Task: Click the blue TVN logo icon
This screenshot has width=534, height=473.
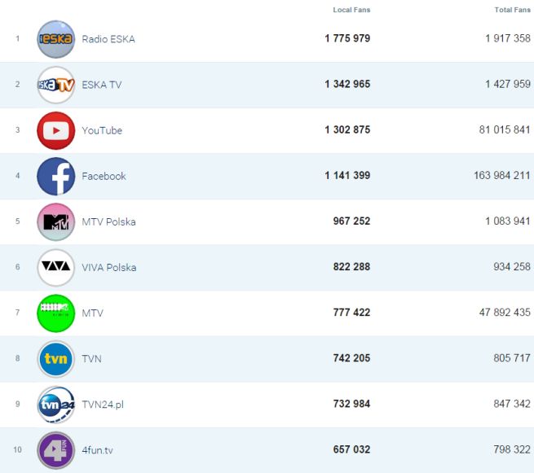Action: click(x=55, y=359)
